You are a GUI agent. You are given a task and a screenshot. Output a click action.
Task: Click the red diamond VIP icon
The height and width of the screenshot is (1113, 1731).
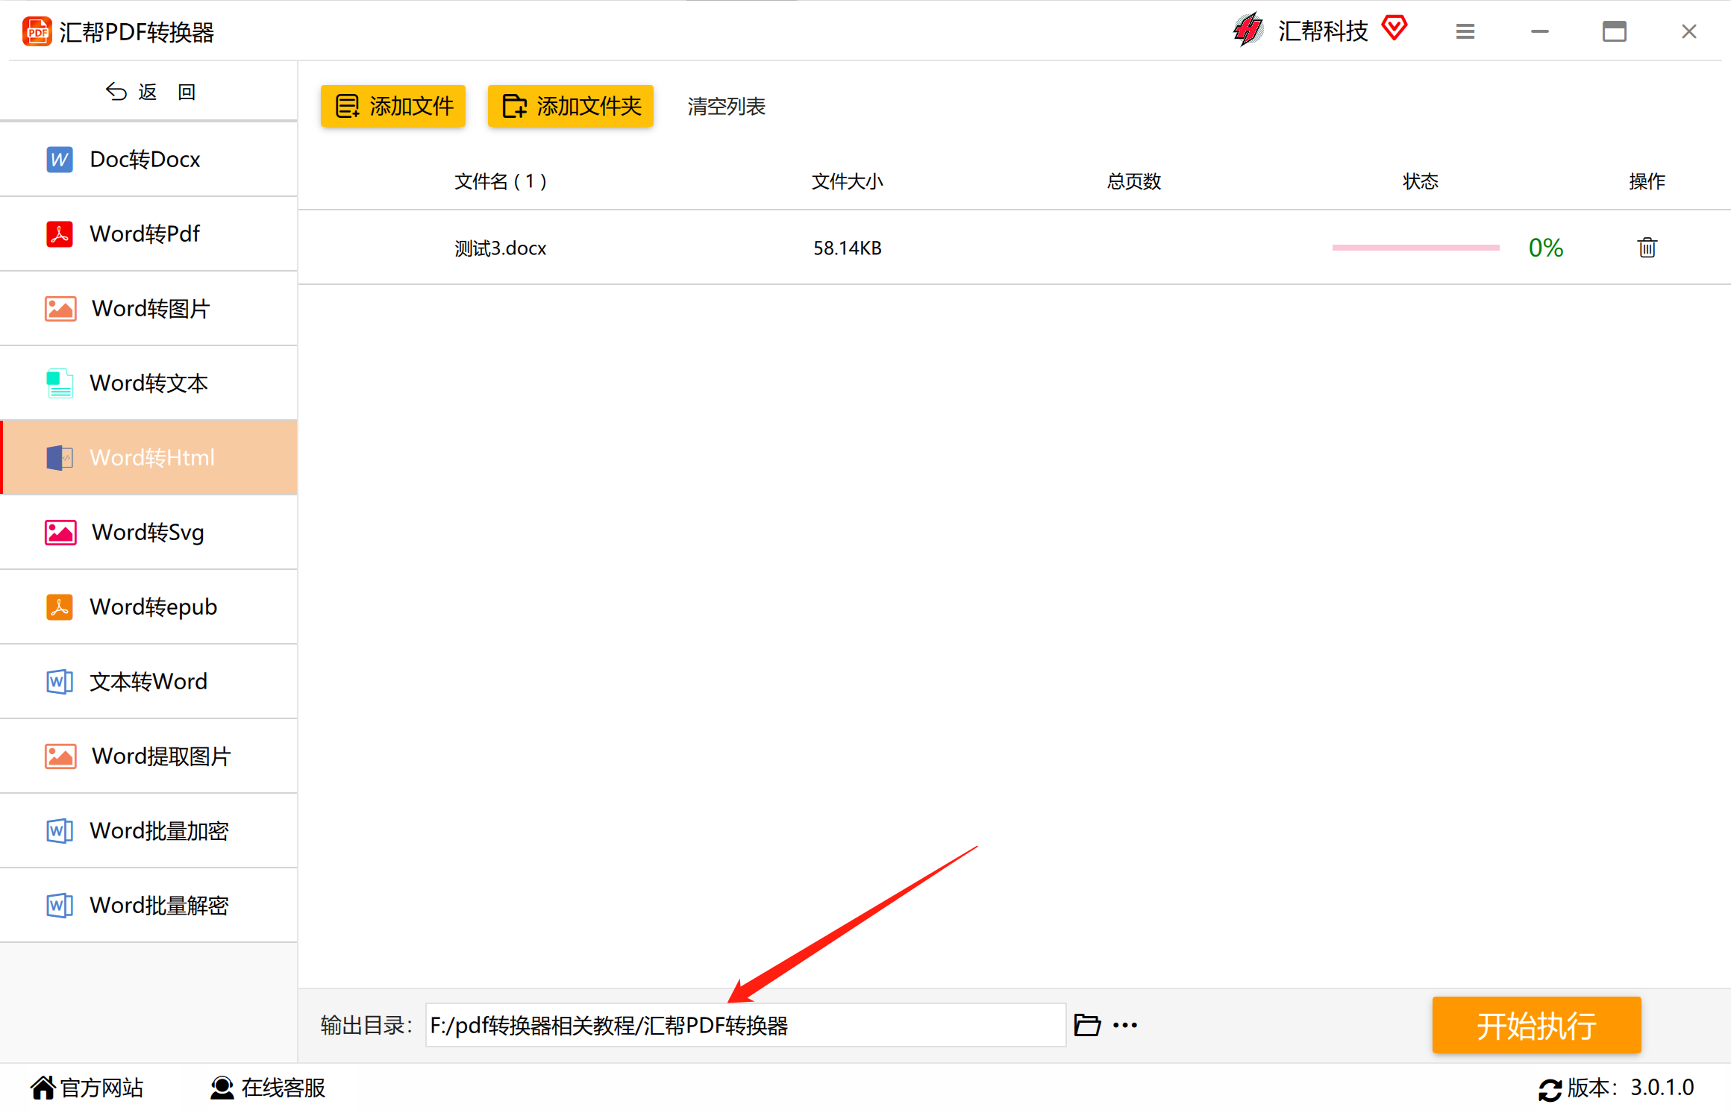1394,28
